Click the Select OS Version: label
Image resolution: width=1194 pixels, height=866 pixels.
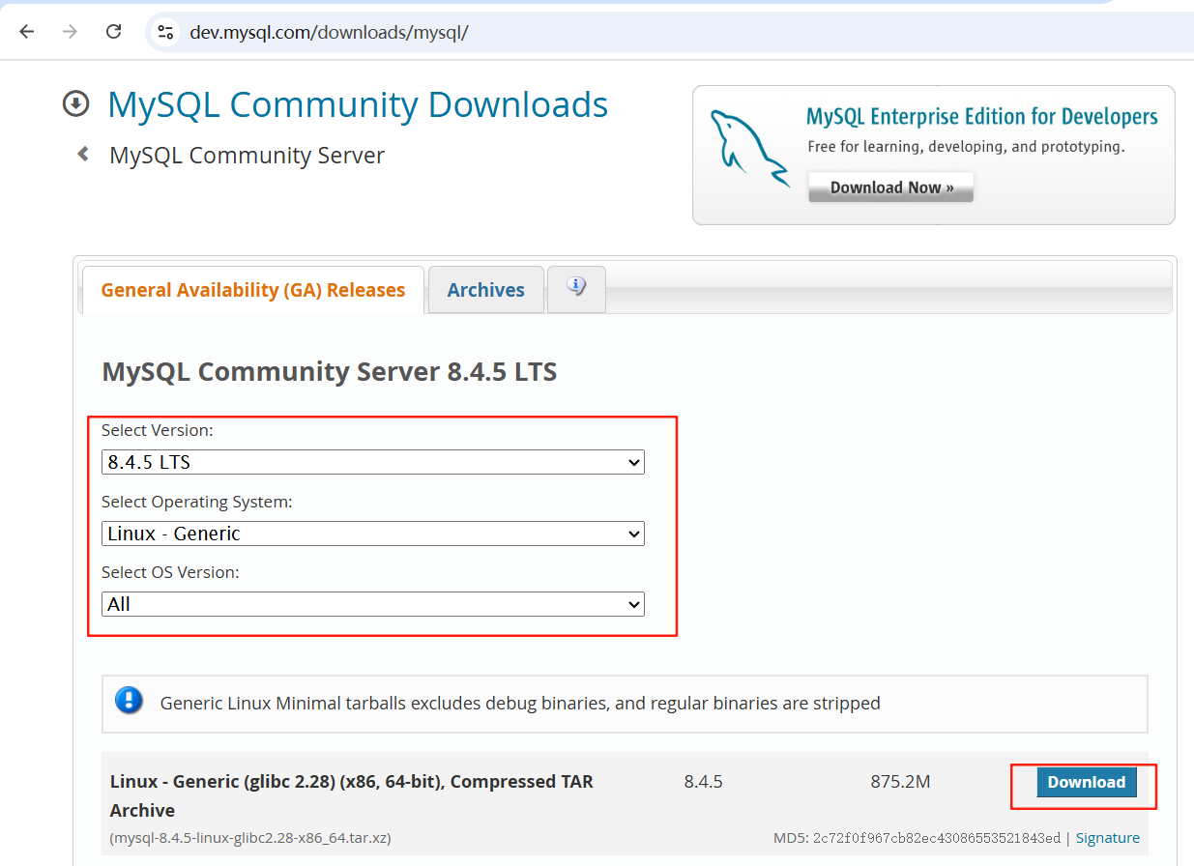click(x=170, y=572)
